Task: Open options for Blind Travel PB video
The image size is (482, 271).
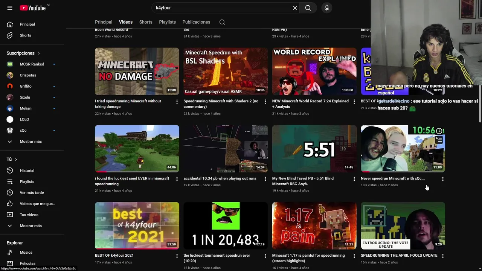Action: point(354,179)
